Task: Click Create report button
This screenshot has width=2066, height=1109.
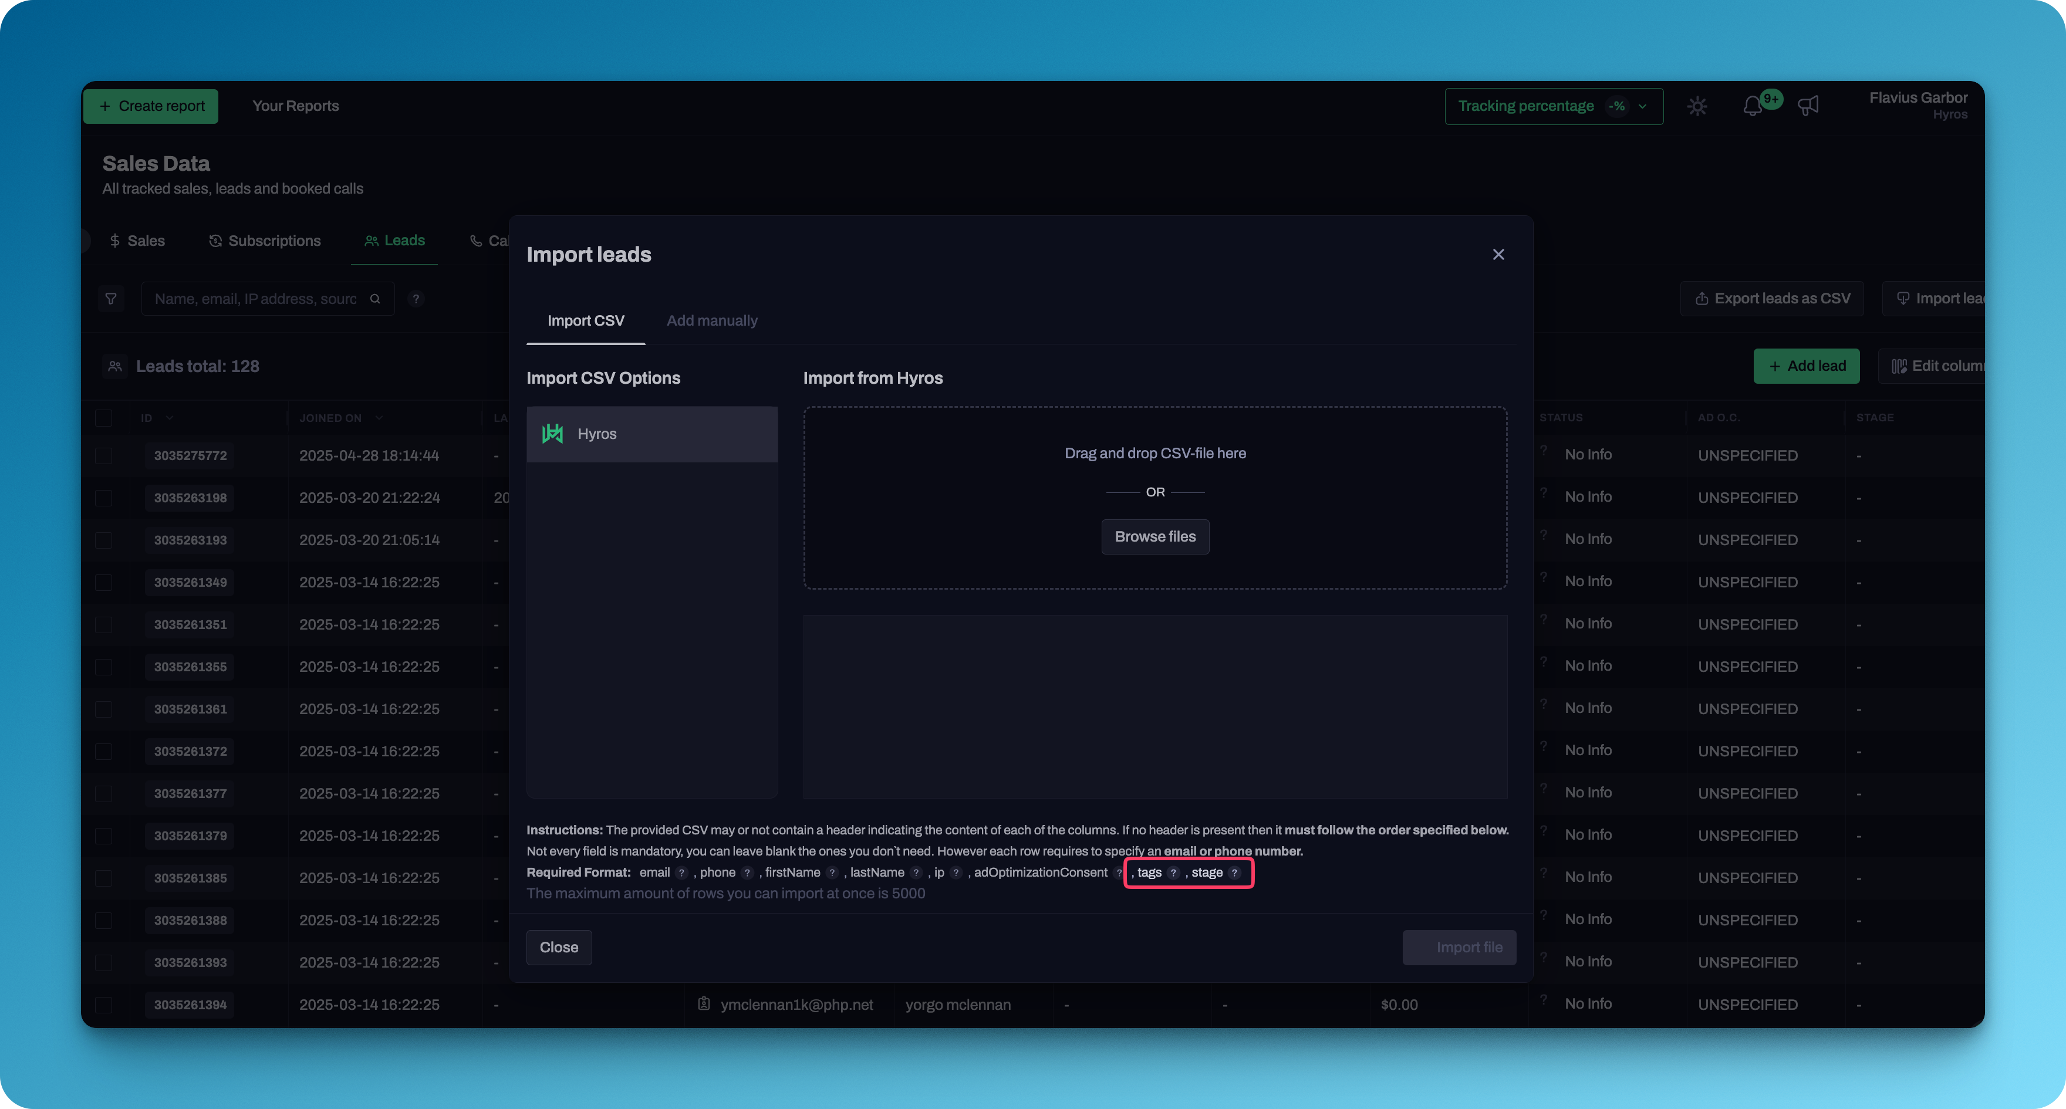Action: click(x=151, y=106)
